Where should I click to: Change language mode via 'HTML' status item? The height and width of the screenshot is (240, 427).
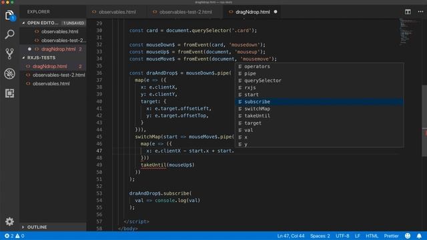tap(372, 236)
